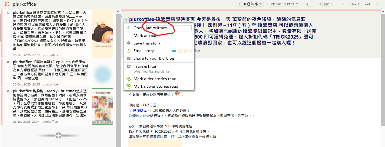Toggle the unread dot on first plurkoffice story
This screenshot has width=385, height=147.
(8, 13)
